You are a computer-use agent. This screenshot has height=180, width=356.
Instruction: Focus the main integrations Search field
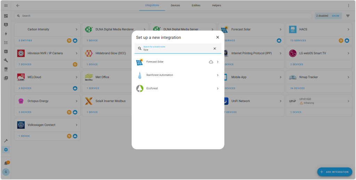tap(163, 16)
